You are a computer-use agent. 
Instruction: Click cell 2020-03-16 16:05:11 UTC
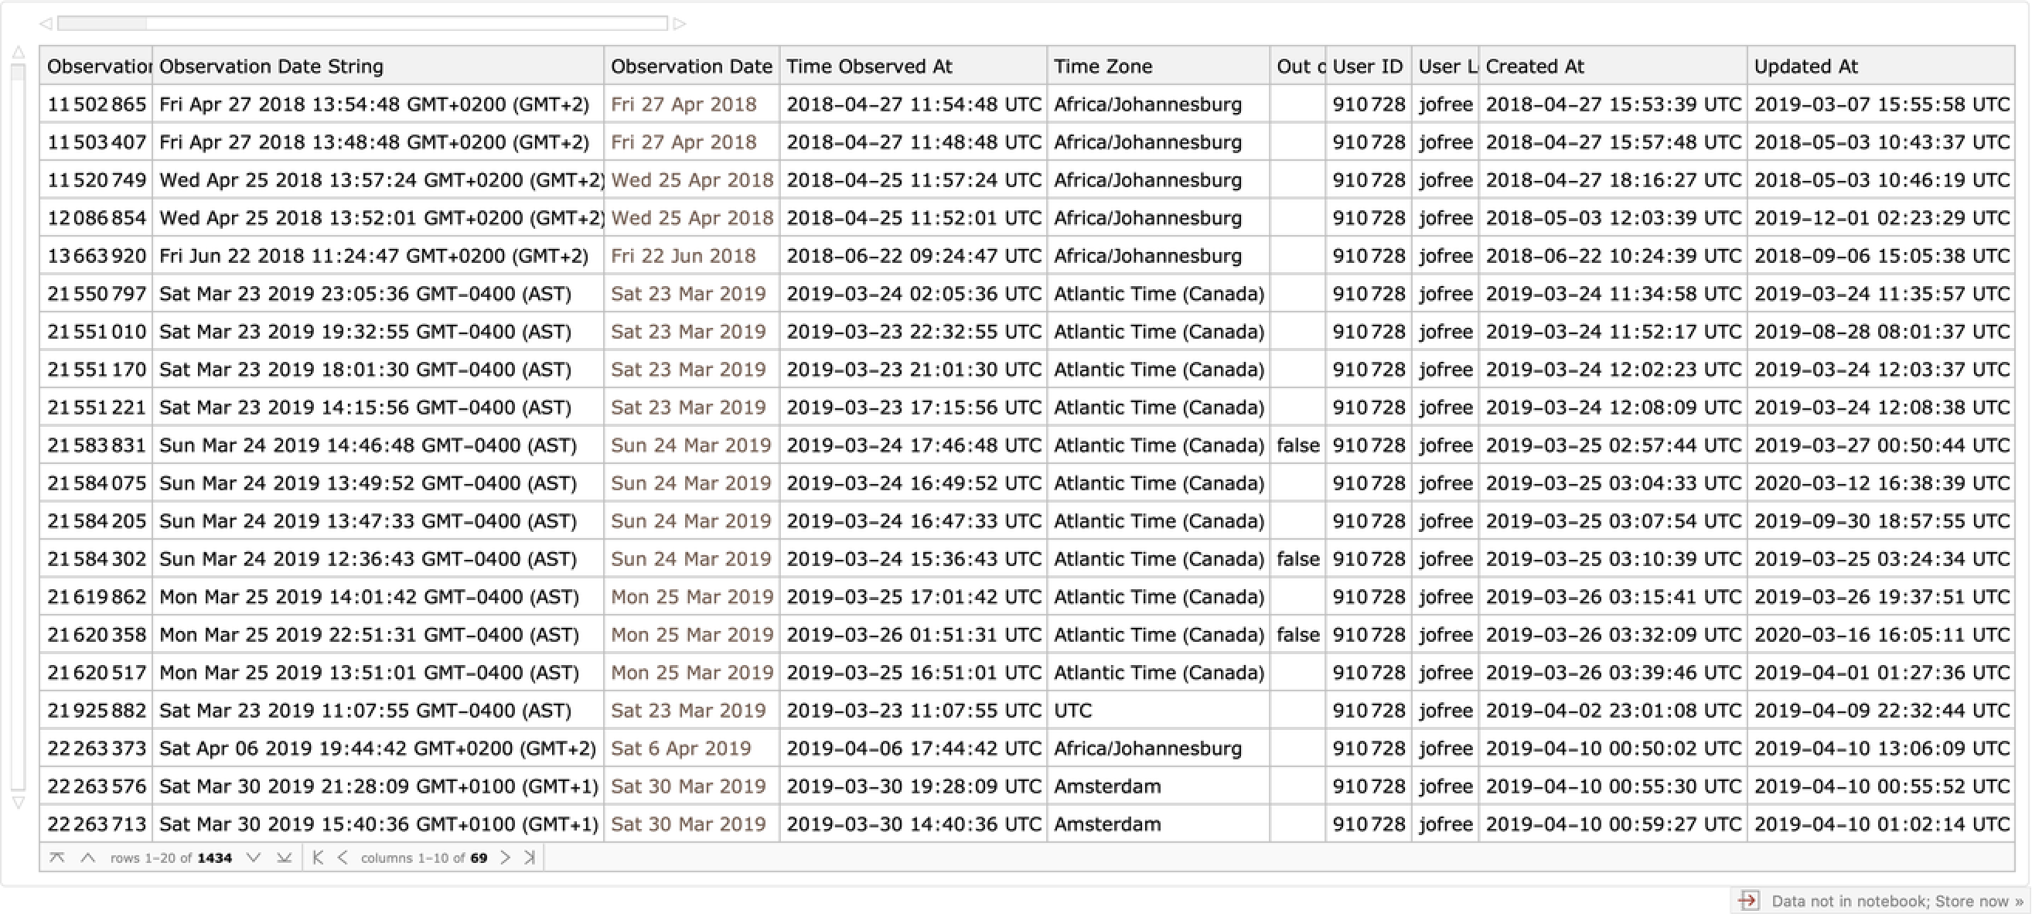pos(1881,634)
